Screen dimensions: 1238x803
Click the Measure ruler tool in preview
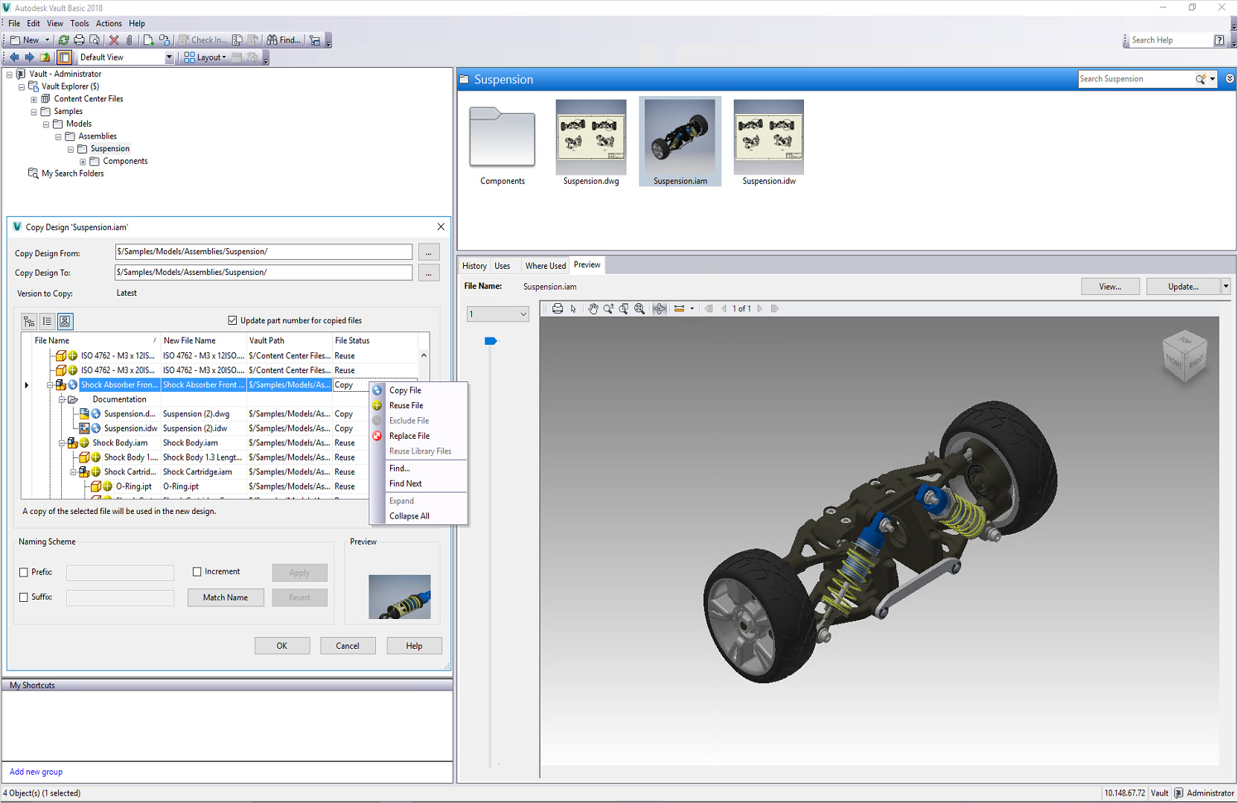click(679, 308)
